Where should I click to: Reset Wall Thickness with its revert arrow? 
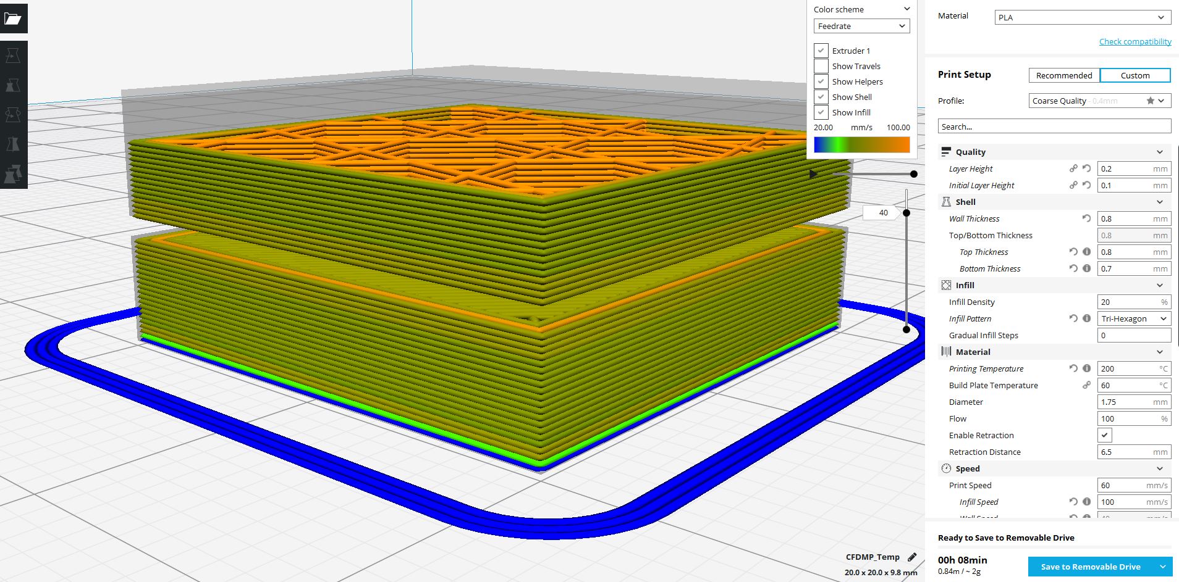coord(1086,218)
